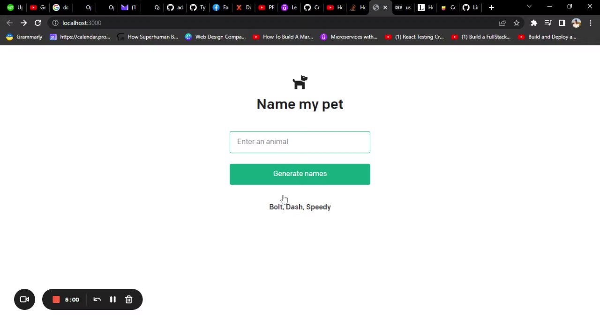600x324 pixels.
Task: Open the media control queue icon
Action: pos(548,23)
